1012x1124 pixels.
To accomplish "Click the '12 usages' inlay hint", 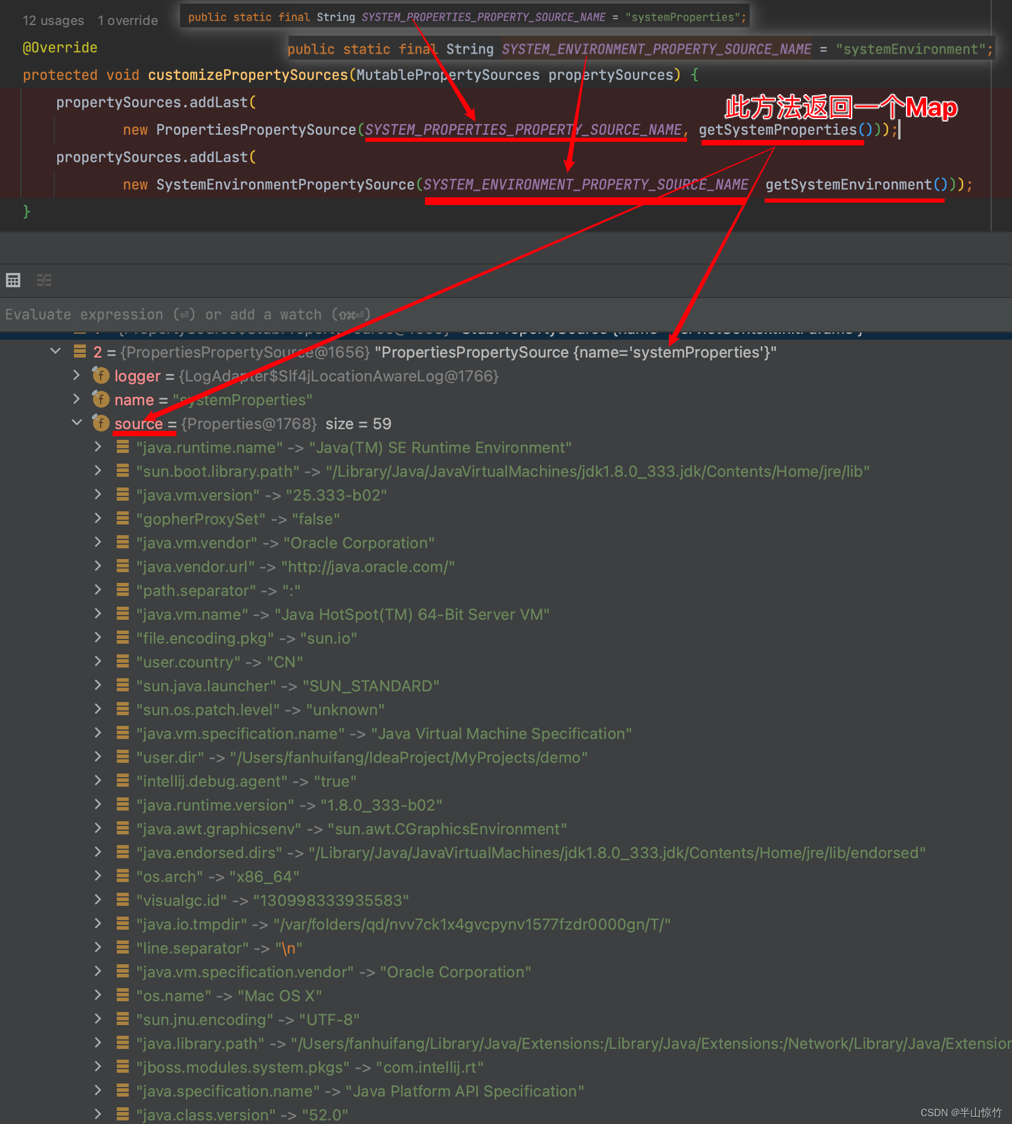I will point(53,20).
